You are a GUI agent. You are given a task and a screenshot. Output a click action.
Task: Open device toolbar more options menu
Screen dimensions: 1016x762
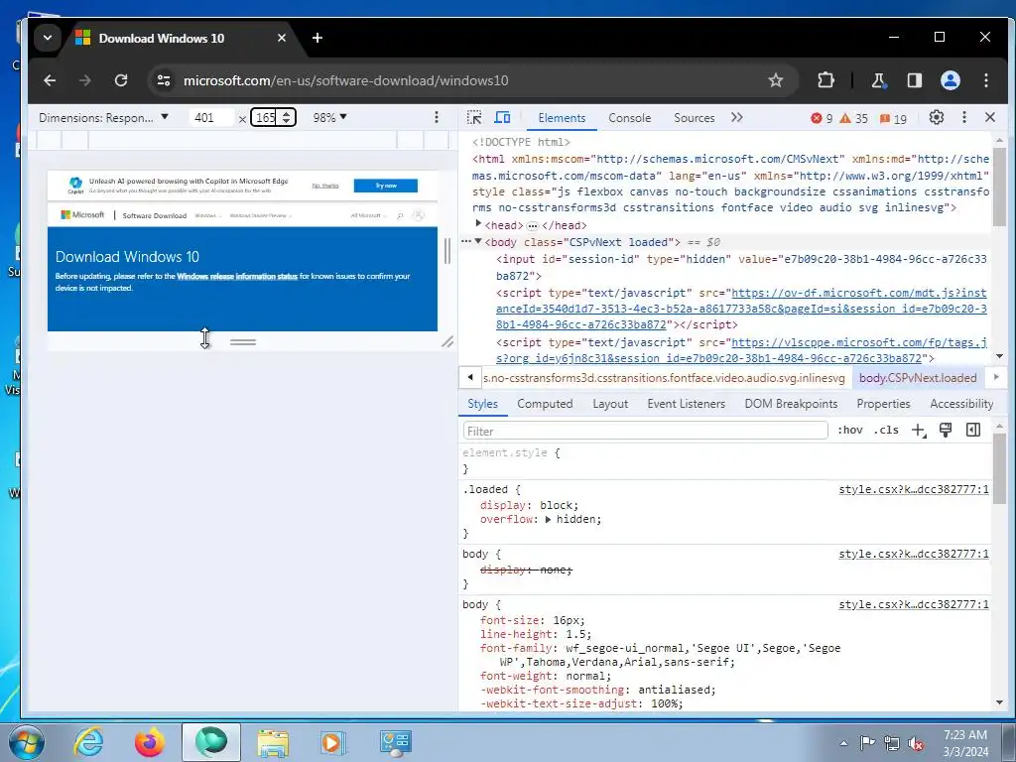(x=437, y=117)
